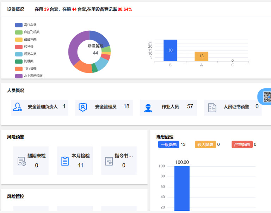
Task: Click the 安全管理负责人 person icon
Action: click(x=18, y=107)
